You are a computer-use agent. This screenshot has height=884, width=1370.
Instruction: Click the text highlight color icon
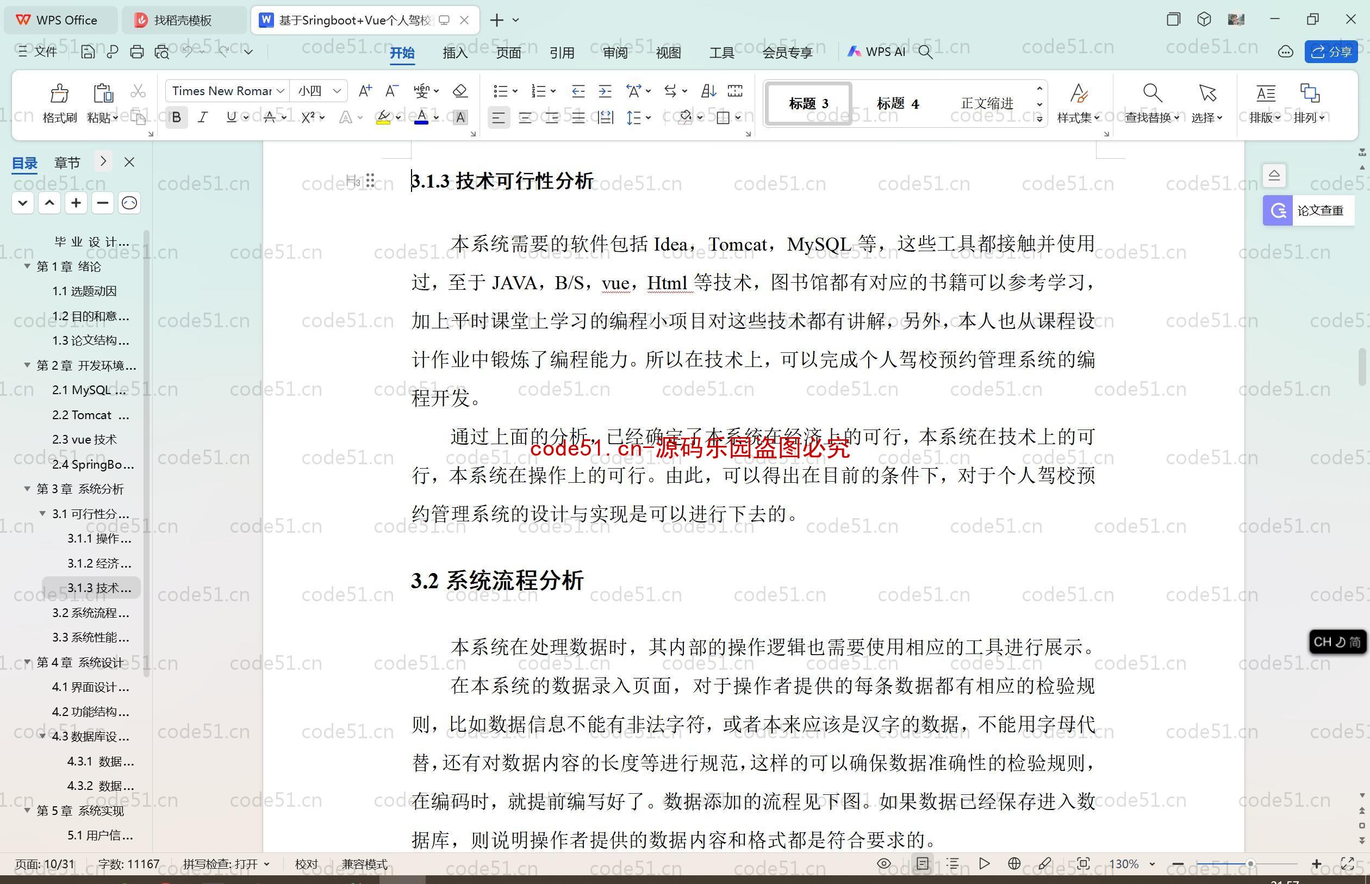(x=382, y=117)
